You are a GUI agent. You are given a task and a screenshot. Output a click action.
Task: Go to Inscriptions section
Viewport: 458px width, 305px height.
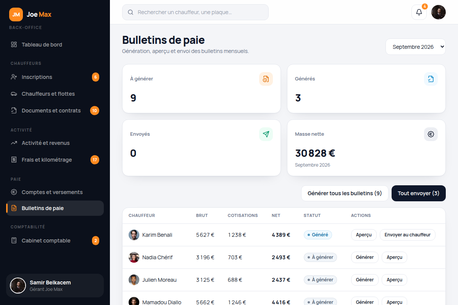55,77
